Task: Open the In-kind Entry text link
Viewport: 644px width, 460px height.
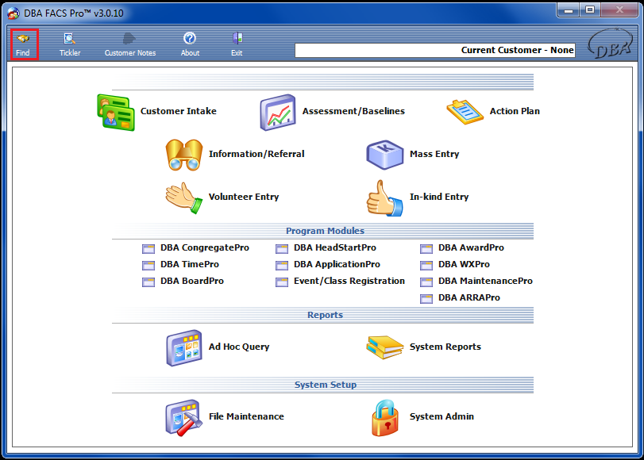Action: (x=439, y=197)
